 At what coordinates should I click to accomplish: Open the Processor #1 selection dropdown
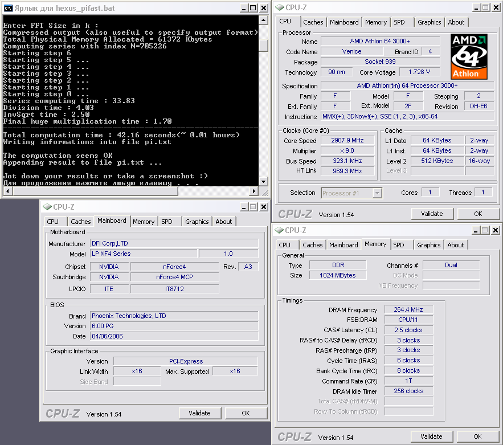click(377, 193)
